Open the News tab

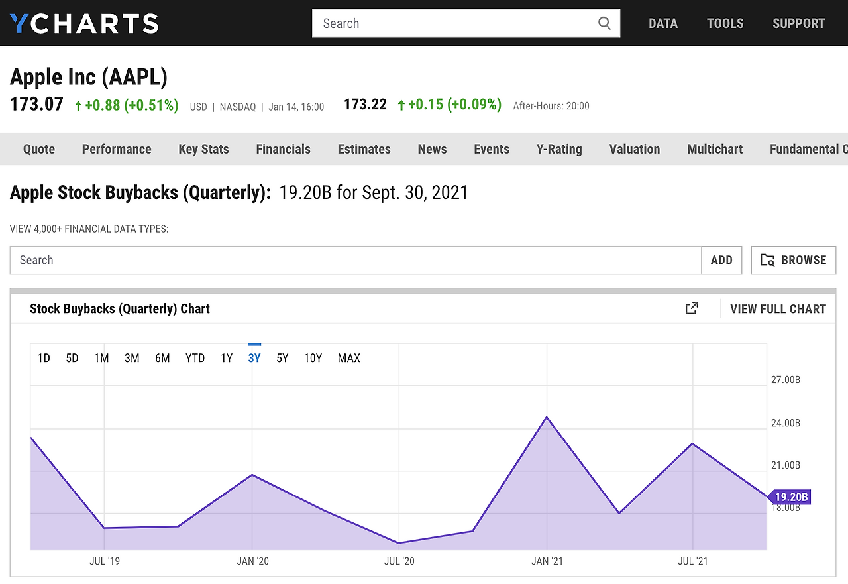(433, 149)
